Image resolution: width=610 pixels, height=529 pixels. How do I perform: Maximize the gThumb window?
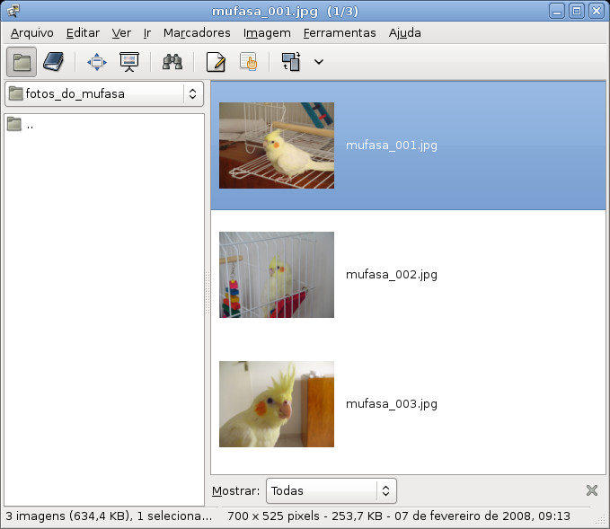577,11
